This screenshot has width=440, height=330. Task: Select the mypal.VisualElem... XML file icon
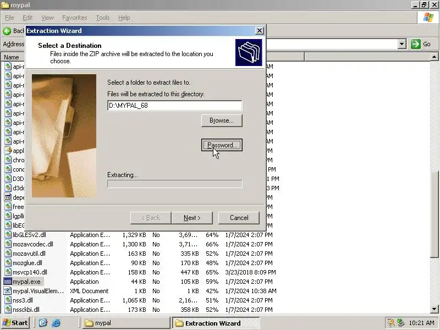[x=8, y=291]
